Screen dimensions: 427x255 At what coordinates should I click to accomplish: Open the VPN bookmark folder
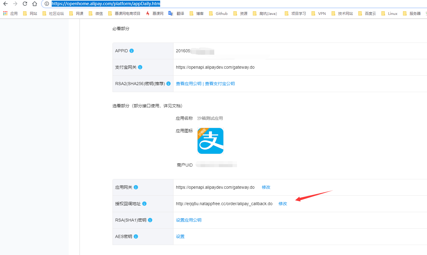point(319,13)
